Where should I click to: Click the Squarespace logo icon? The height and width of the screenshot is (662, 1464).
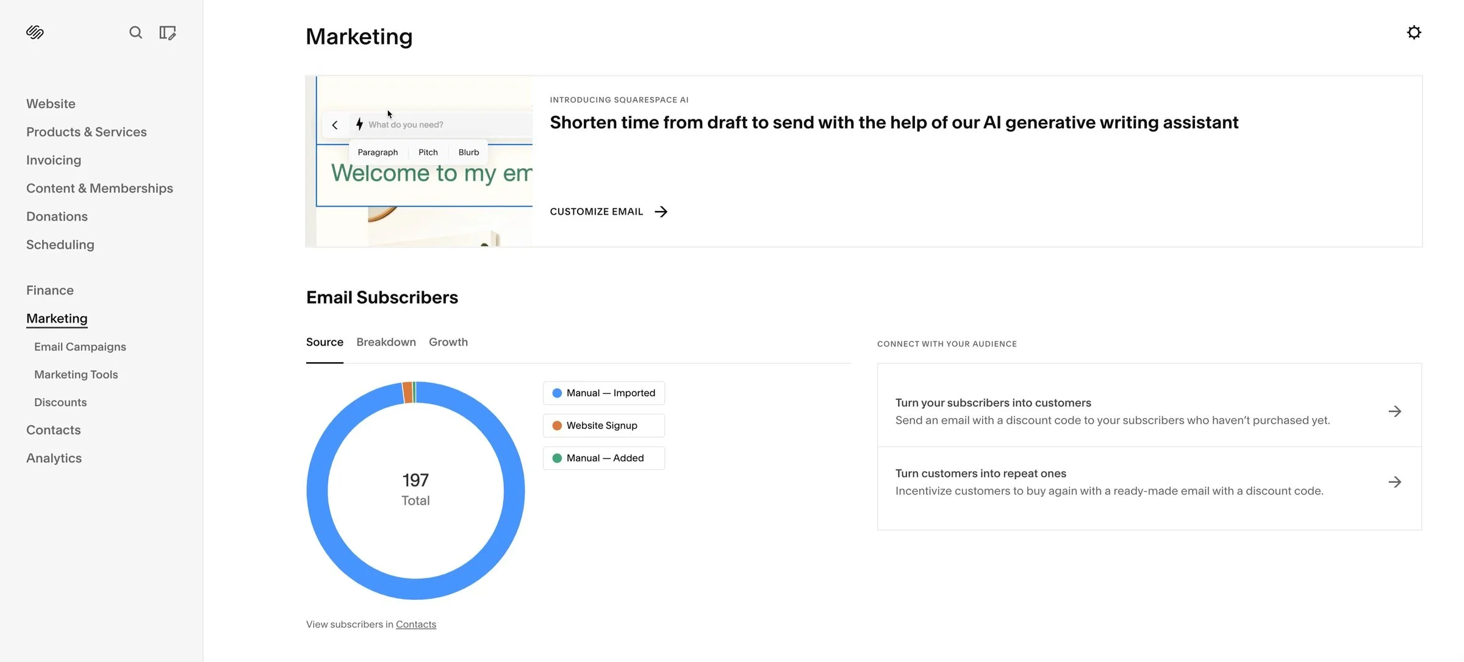(x=35, y=32)
